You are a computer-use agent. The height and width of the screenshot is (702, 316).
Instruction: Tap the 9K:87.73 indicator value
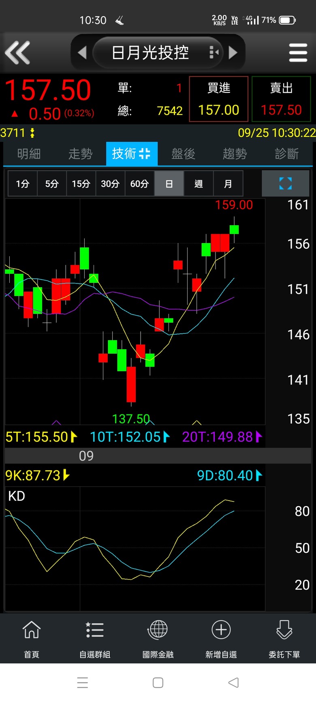pyautogui.click(x=38, y=475)
